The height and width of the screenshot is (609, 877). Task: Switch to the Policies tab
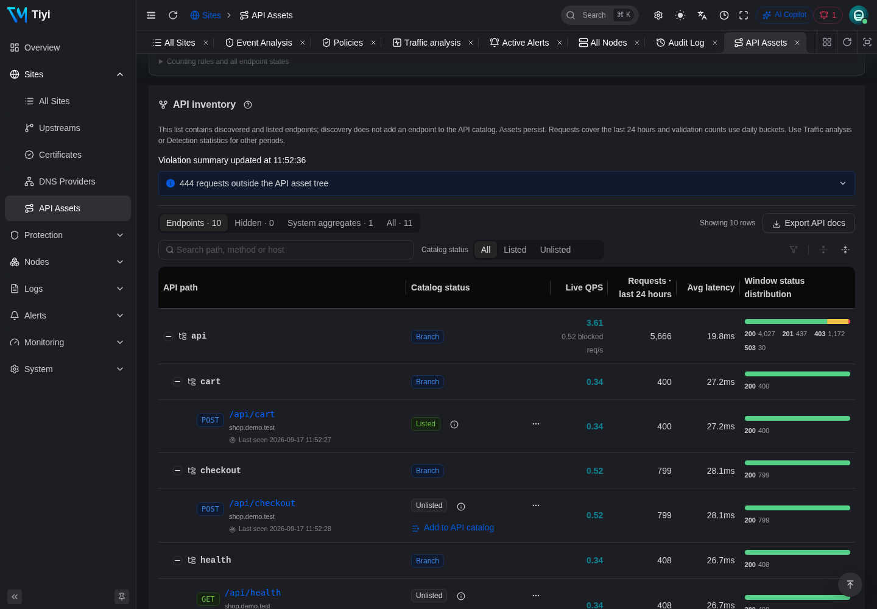(342, 43)
